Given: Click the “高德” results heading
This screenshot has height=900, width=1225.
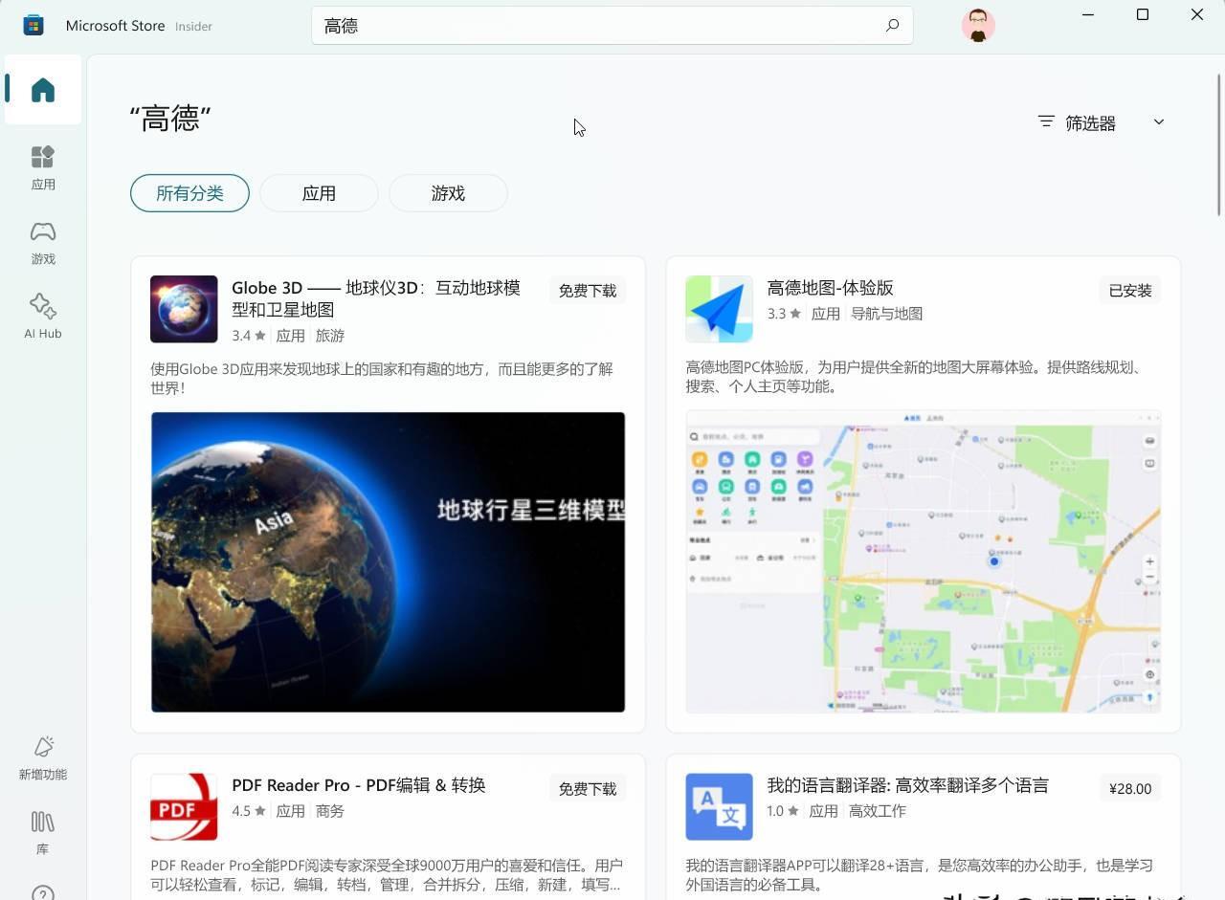Looking at the screenshot, I should pos(170,119).
